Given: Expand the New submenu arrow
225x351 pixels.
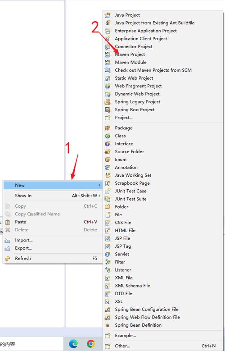Looking at the screenshot, I should (x=99, y=185).
